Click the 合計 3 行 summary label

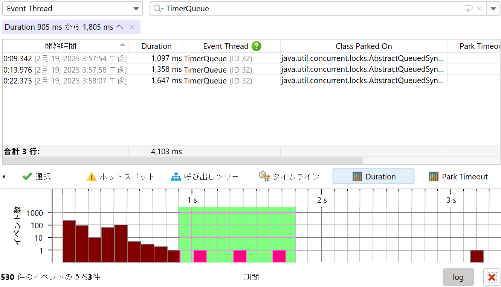click(x=21, y=152)
